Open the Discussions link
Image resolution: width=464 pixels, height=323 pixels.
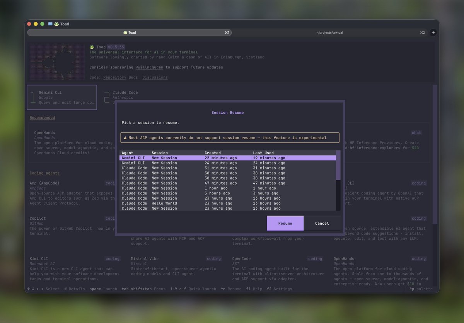[155, 77]
